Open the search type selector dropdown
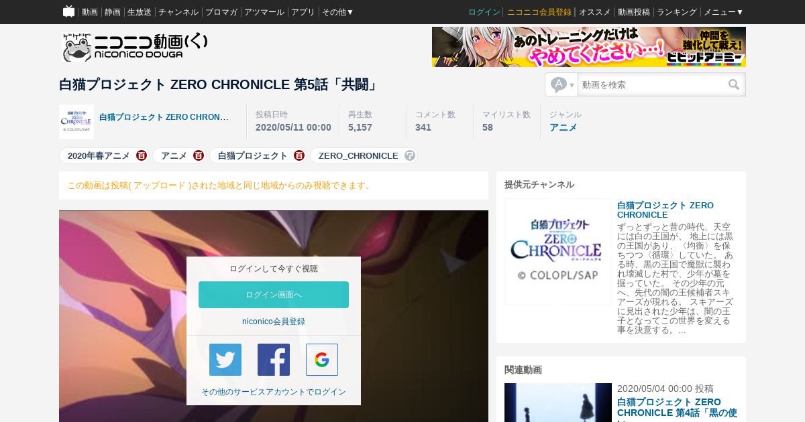Image resolution: width=805 pixels, height=422 pixels. point(562,85)
